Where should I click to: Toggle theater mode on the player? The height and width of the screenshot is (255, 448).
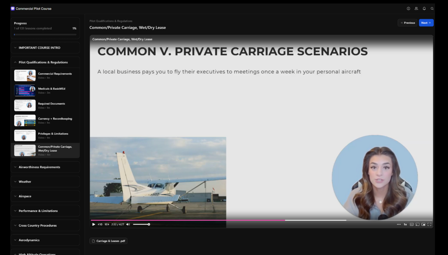418,224
